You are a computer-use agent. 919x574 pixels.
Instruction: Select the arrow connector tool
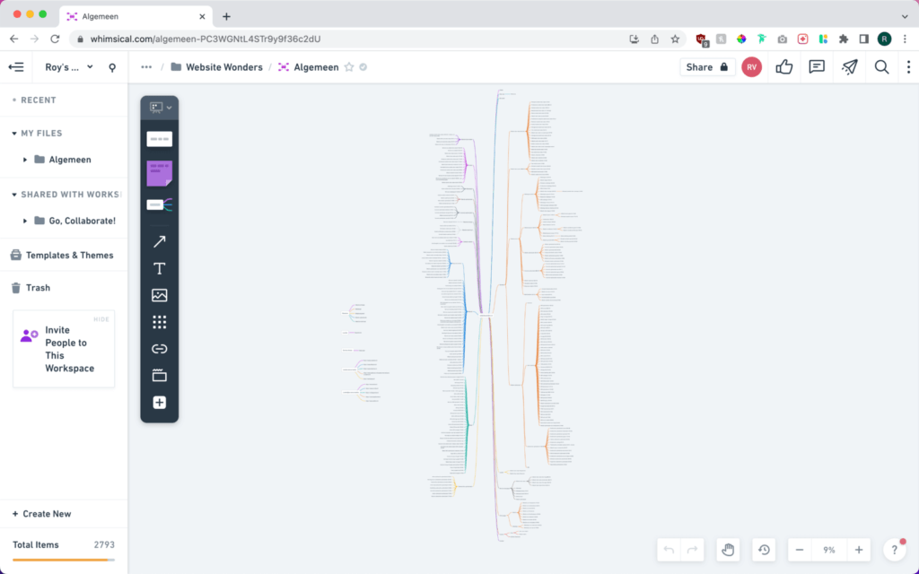coord(159,241)
